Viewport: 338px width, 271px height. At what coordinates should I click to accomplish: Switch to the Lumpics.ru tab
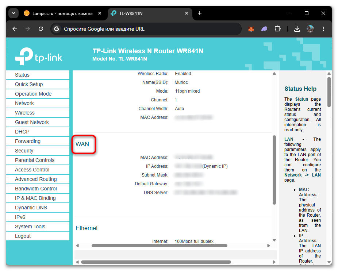click(x=62, y=13)
